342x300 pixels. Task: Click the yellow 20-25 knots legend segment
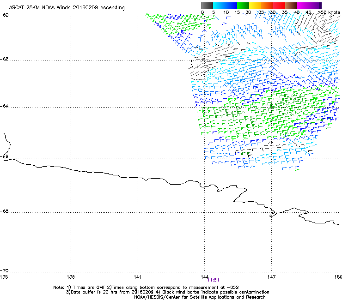coord(255,6)
